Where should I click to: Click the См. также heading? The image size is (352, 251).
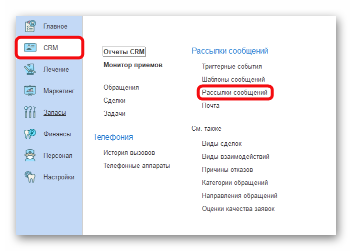[206, 129]
